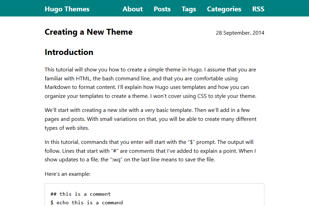Go to the About page
309x206 pixels.
[133, 9]
